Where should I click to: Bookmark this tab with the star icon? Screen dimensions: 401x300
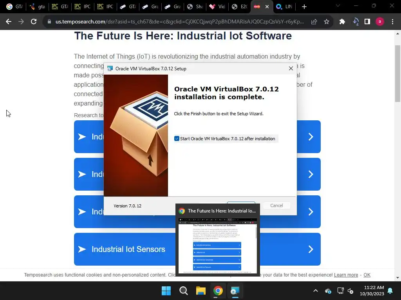[327, 22]
